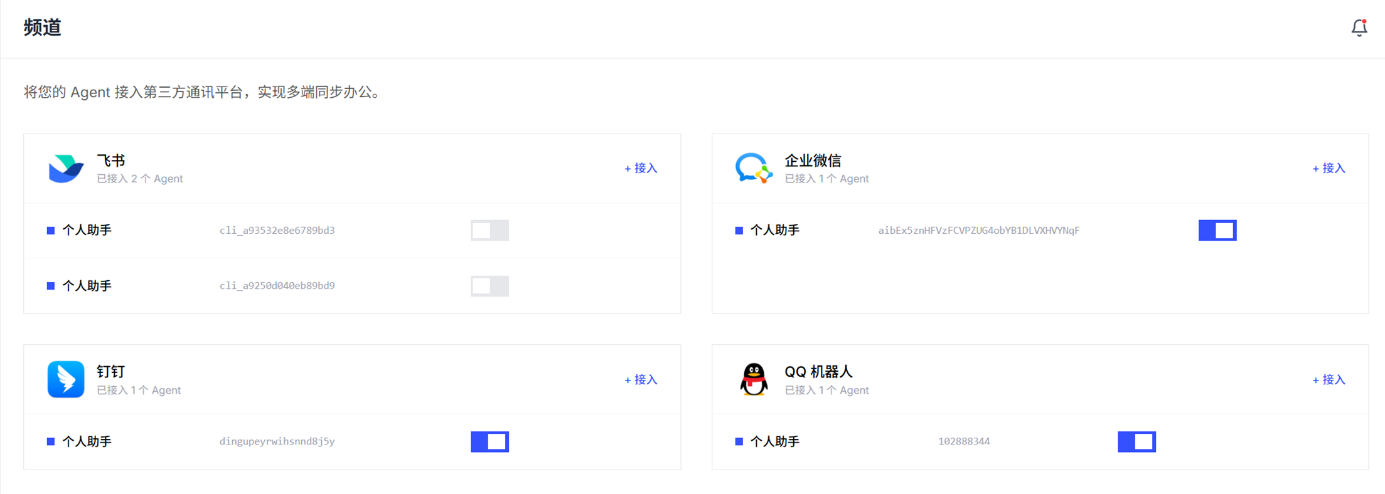
Task: Click the 钉钉 (DingTalk) logo icon
Action: click(66, 379)
